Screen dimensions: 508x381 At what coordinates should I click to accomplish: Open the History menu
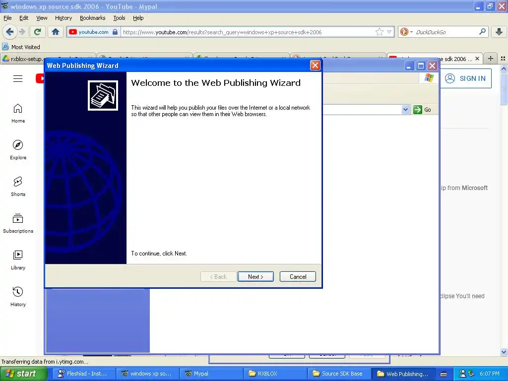click(63, 18)
